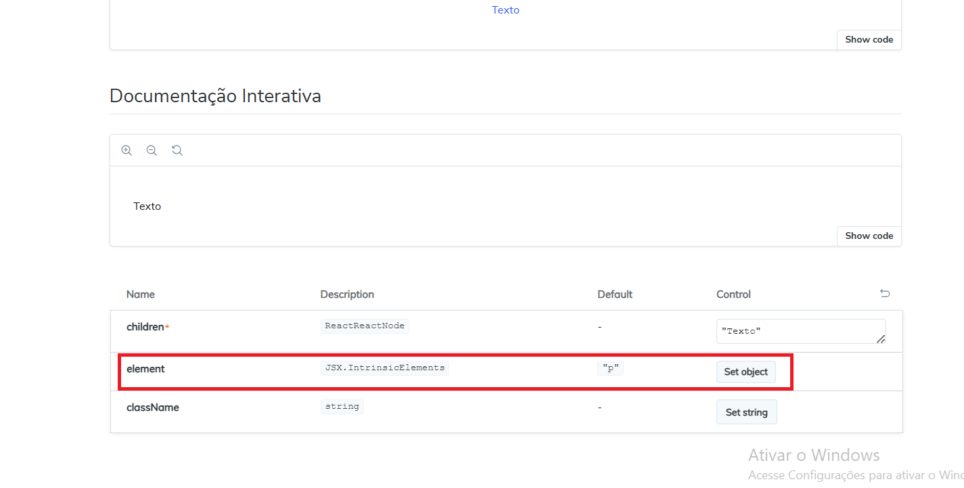Click the Control column header

[x=734, y=294]
